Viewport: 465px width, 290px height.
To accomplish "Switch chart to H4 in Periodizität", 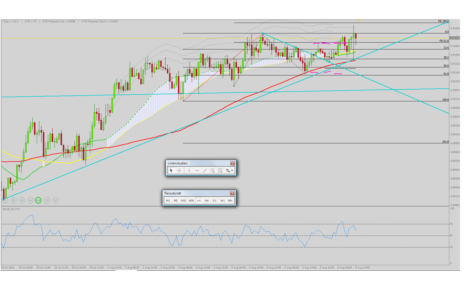I will pos(207,201).
